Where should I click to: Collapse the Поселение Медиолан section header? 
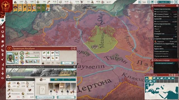pyautogui.click(x=74, y=67)
